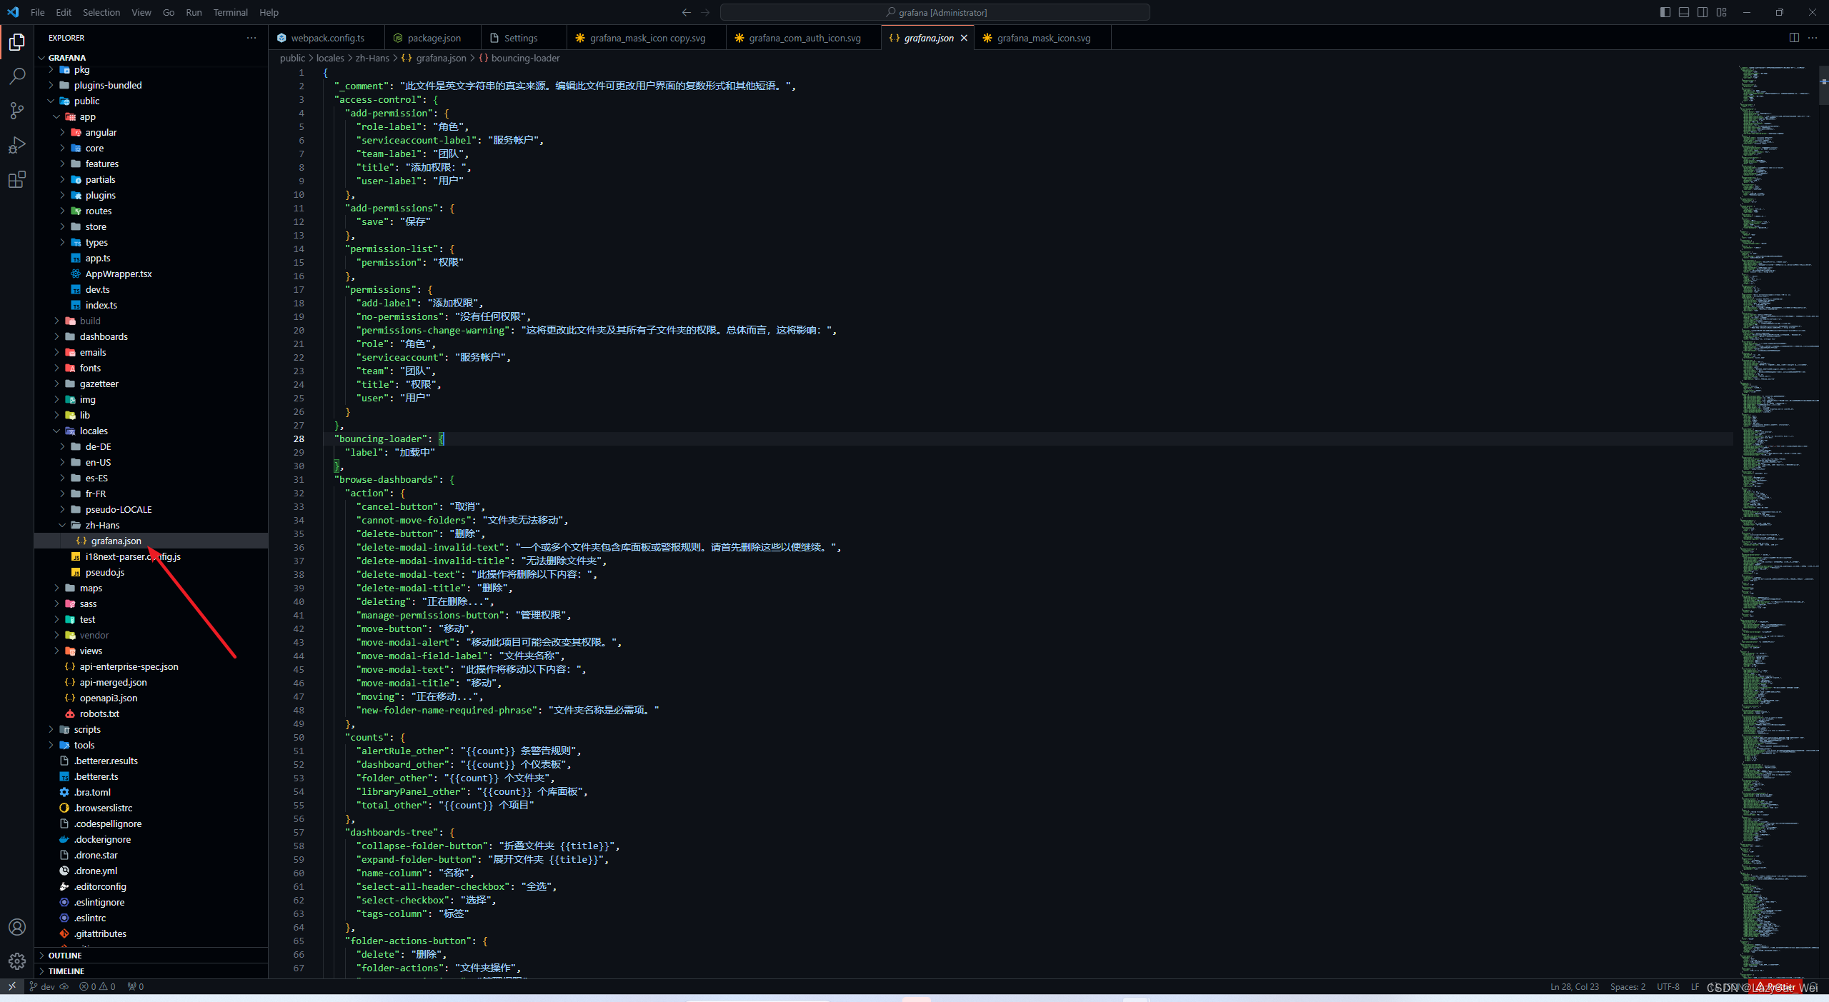The image size is (1829, 1002).
Task: Click the grafana command center search box
Action: click(x=935, y=12)
